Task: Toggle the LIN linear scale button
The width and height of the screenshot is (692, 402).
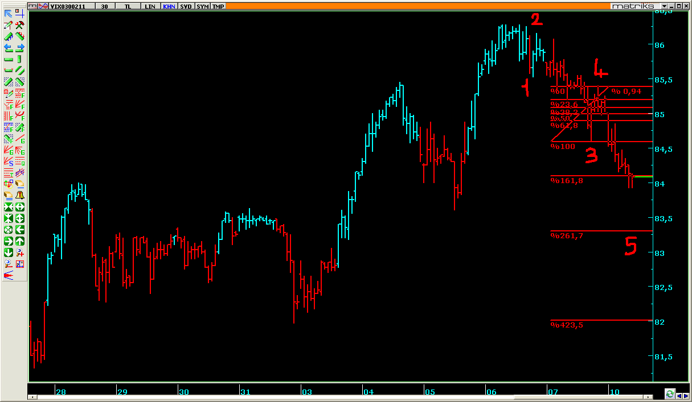Action: (x=150, y=6)
